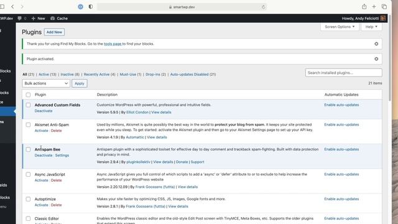Open Antispam Bee Donate link
The height and width of the screenshot is (224, 398).
tap(182, 162)
